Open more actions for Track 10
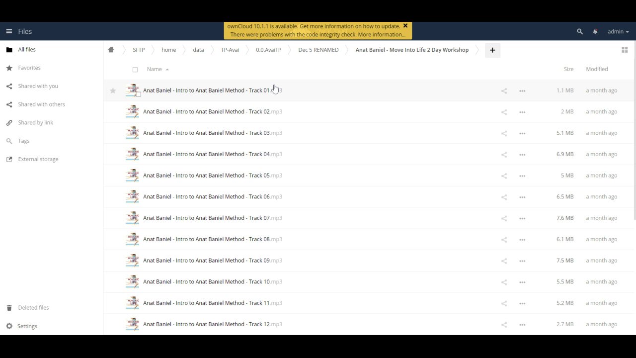Viewport: 636px width, 358px height. coord(522,282)
